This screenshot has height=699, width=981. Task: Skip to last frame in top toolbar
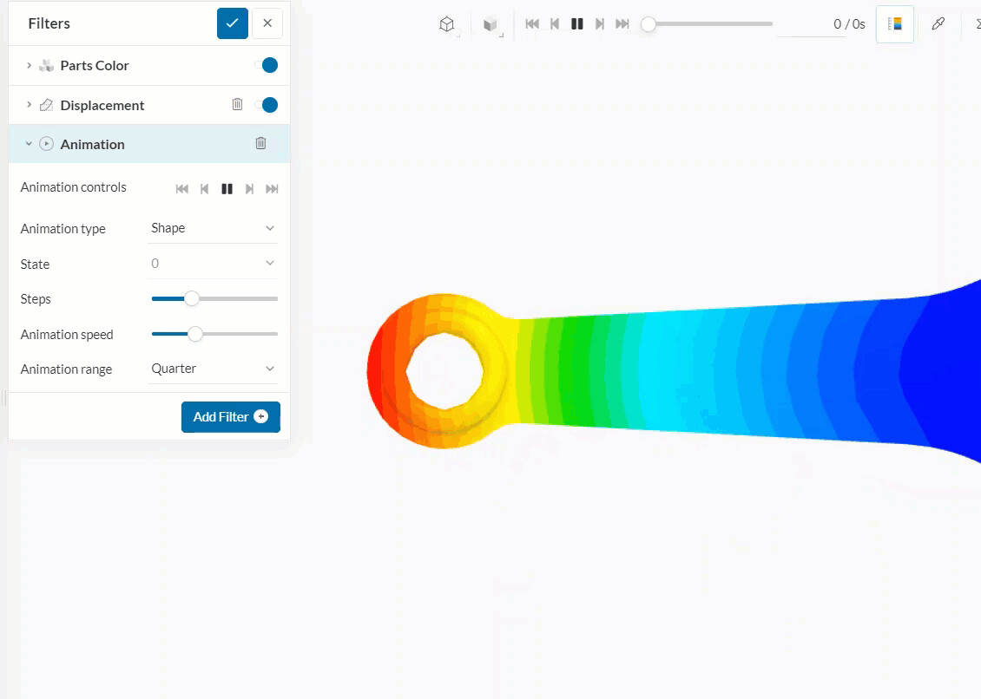[622, 23]
